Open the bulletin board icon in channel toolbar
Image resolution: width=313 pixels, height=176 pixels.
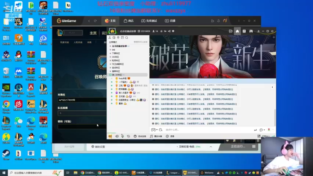pyautogui.click(x=122, y=38)
